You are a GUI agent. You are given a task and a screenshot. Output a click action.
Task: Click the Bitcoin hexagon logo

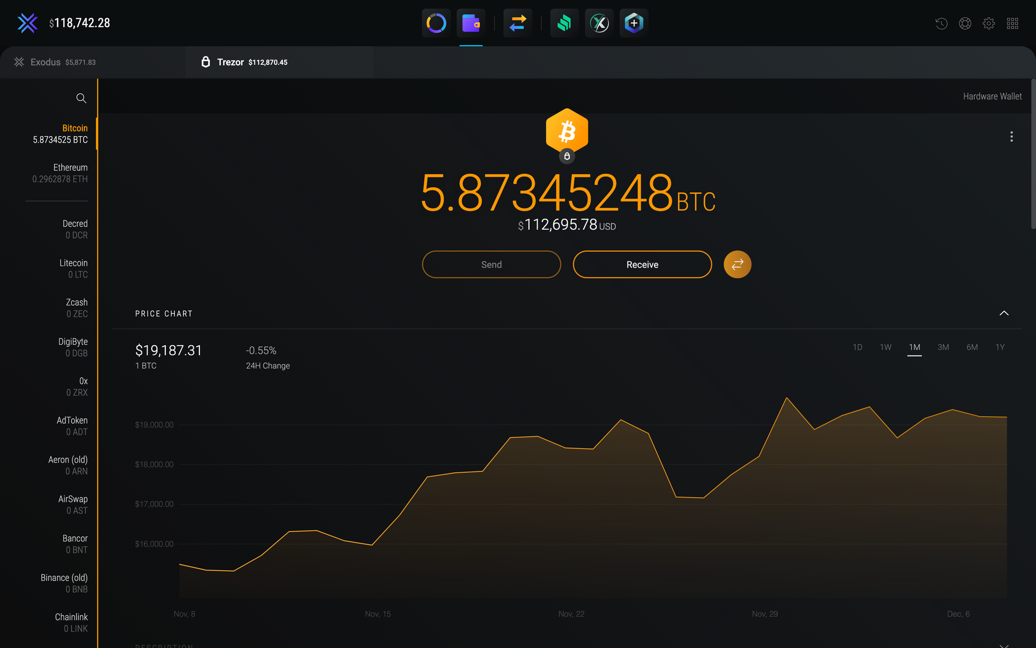pos(567,131)
